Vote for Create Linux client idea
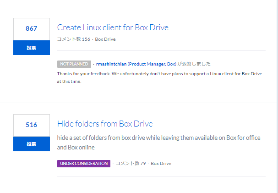 (x=32, y=48)
